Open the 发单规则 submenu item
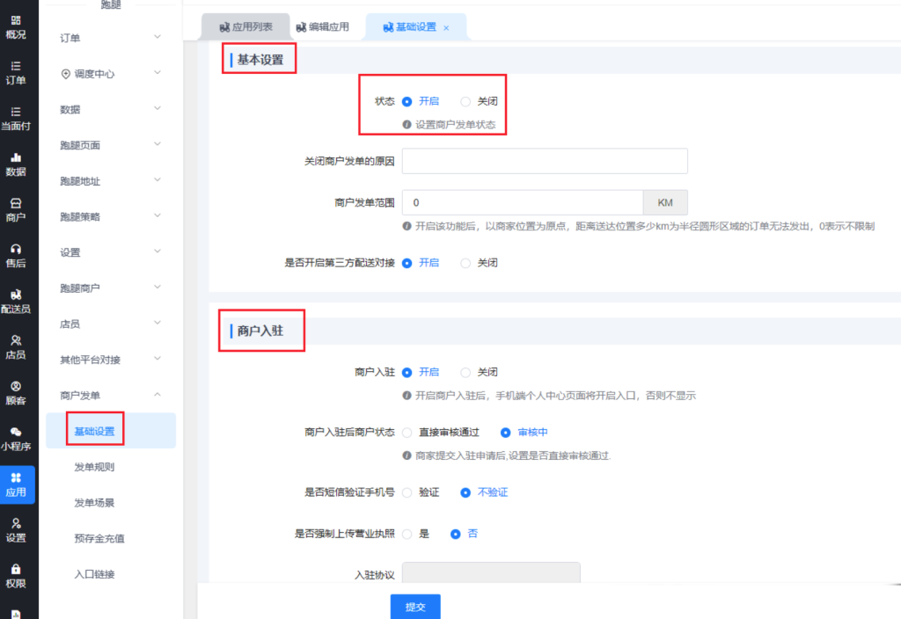The image size is (901, 619). [94, 467]
